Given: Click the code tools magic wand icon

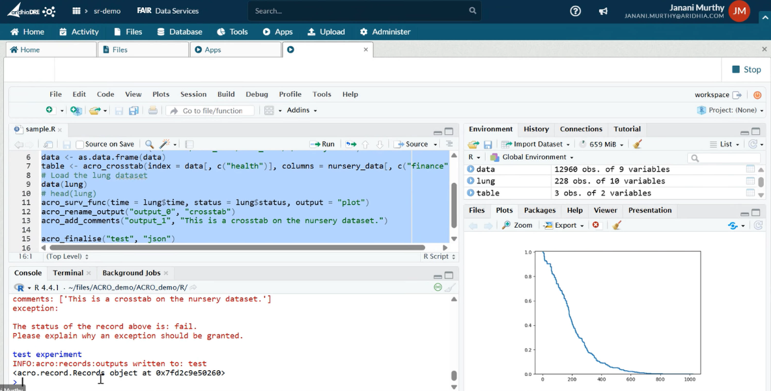Looking at the screenshot, I should [165, 144].
